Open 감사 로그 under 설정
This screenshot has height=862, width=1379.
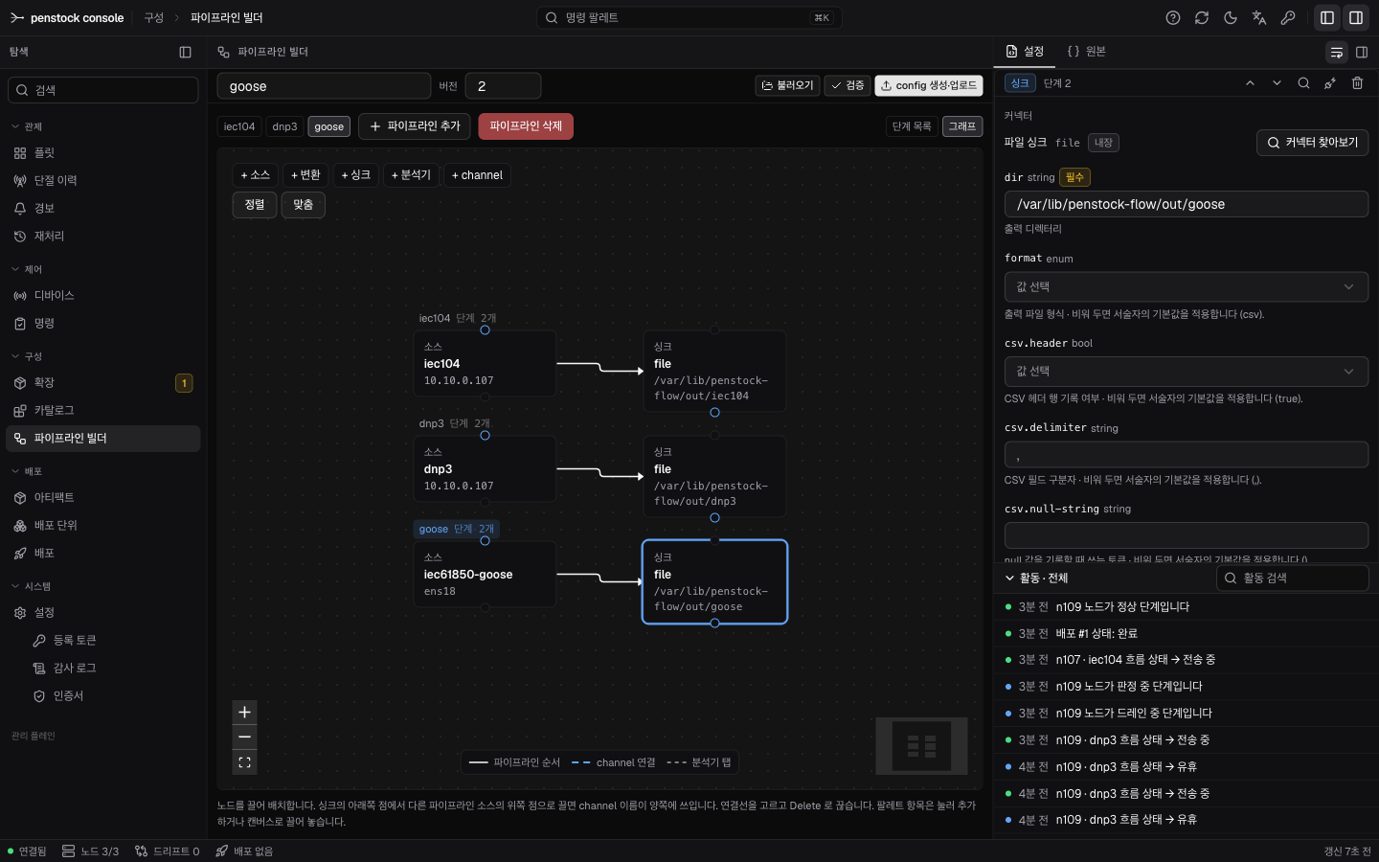coord(113,669)
